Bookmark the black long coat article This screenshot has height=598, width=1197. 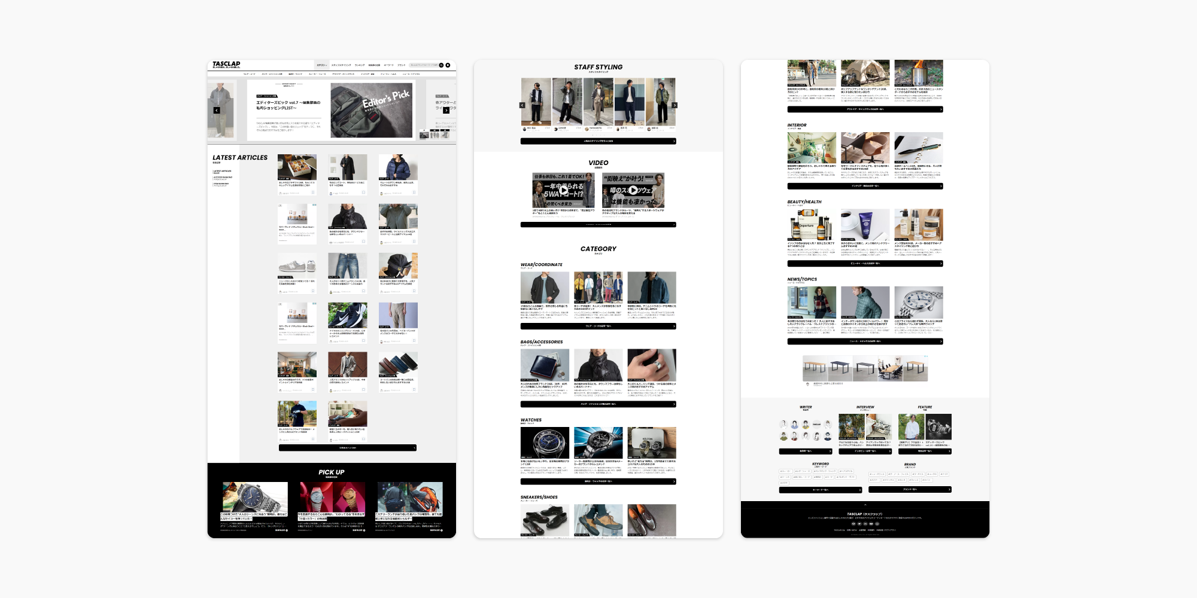(x=363, y=193)
